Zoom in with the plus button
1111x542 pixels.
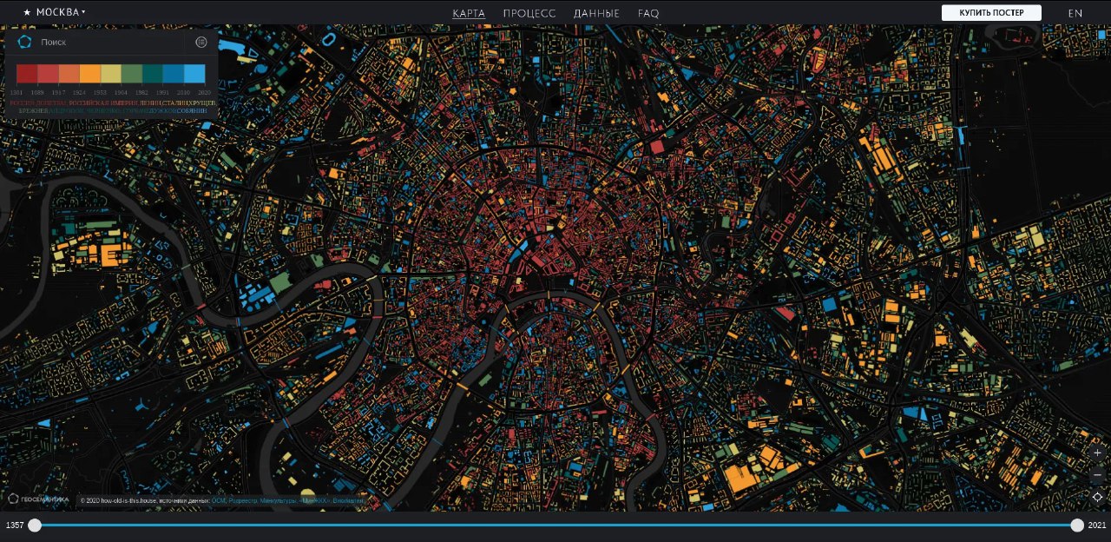pyautogui.click(x=1097, y=453)
